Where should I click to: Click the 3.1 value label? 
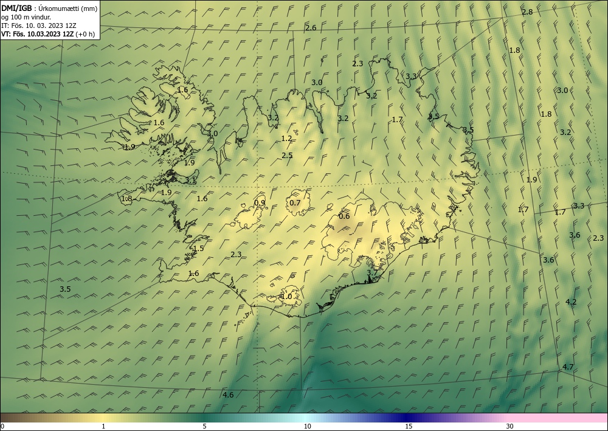tap(190, 181)
